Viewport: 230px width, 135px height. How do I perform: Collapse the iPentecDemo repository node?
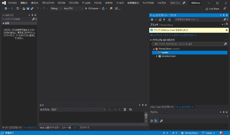[153, 49]
